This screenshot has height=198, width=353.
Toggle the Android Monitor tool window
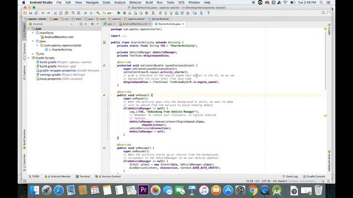[57, 177]
